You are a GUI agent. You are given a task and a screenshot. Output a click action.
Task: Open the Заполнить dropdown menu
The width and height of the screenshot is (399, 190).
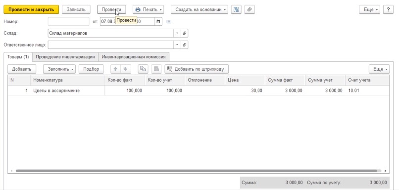tap(59, 69)
